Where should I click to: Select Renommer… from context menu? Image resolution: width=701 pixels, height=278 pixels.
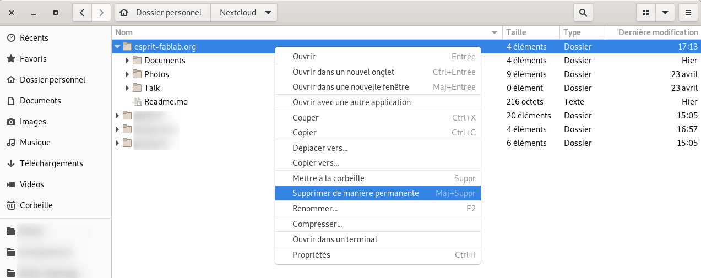tap(378, 209)
